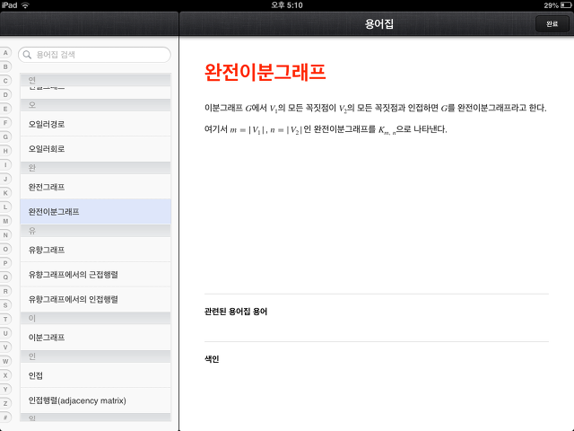Jump to index letter V
The image size is (574, 431).
click(5, 347)
